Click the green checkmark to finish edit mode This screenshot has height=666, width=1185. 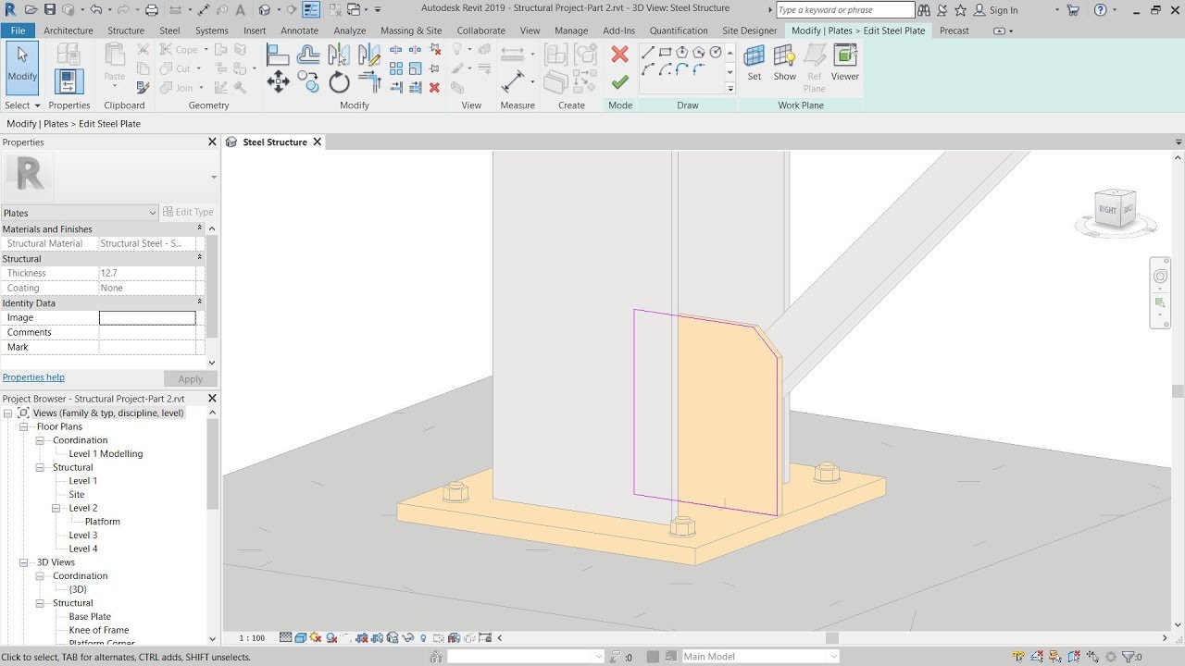click(619, 83)
